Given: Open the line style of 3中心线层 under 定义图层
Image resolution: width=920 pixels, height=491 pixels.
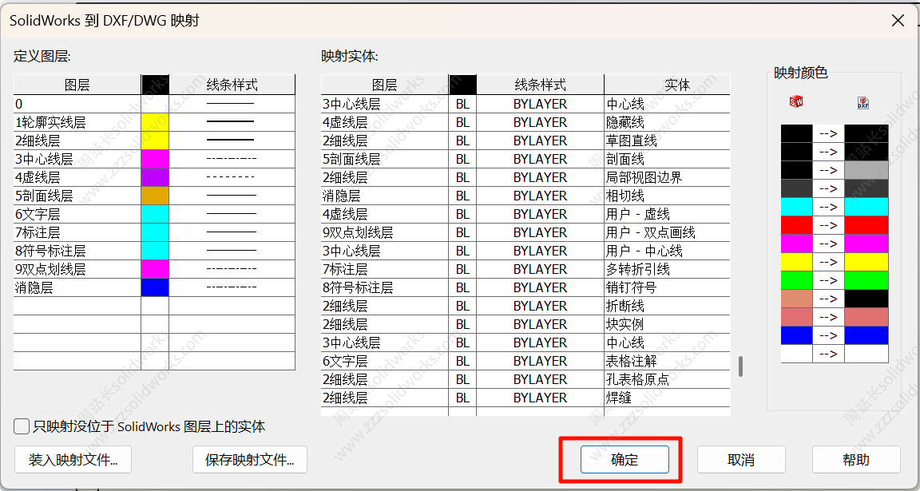Looking at the screenshot, I should click(x=232, y=159).
